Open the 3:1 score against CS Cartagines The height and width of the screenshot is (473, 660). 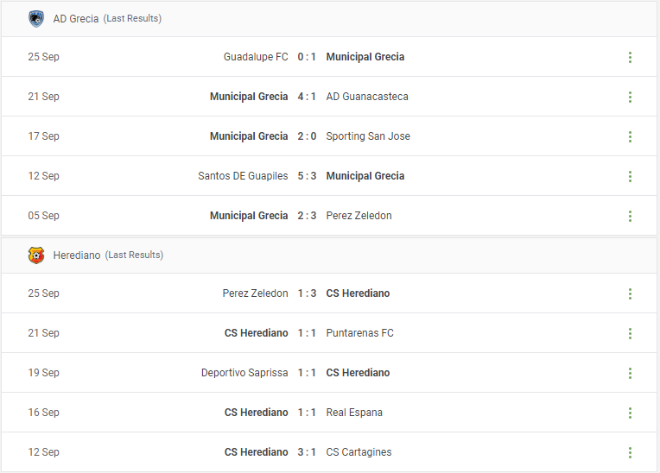pyautogui.click(x=307, y=452)
